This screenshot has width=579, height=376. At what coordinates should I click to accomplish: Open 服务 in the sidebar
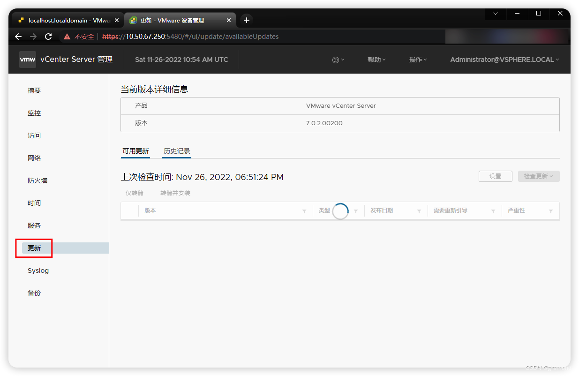(34, 226)
